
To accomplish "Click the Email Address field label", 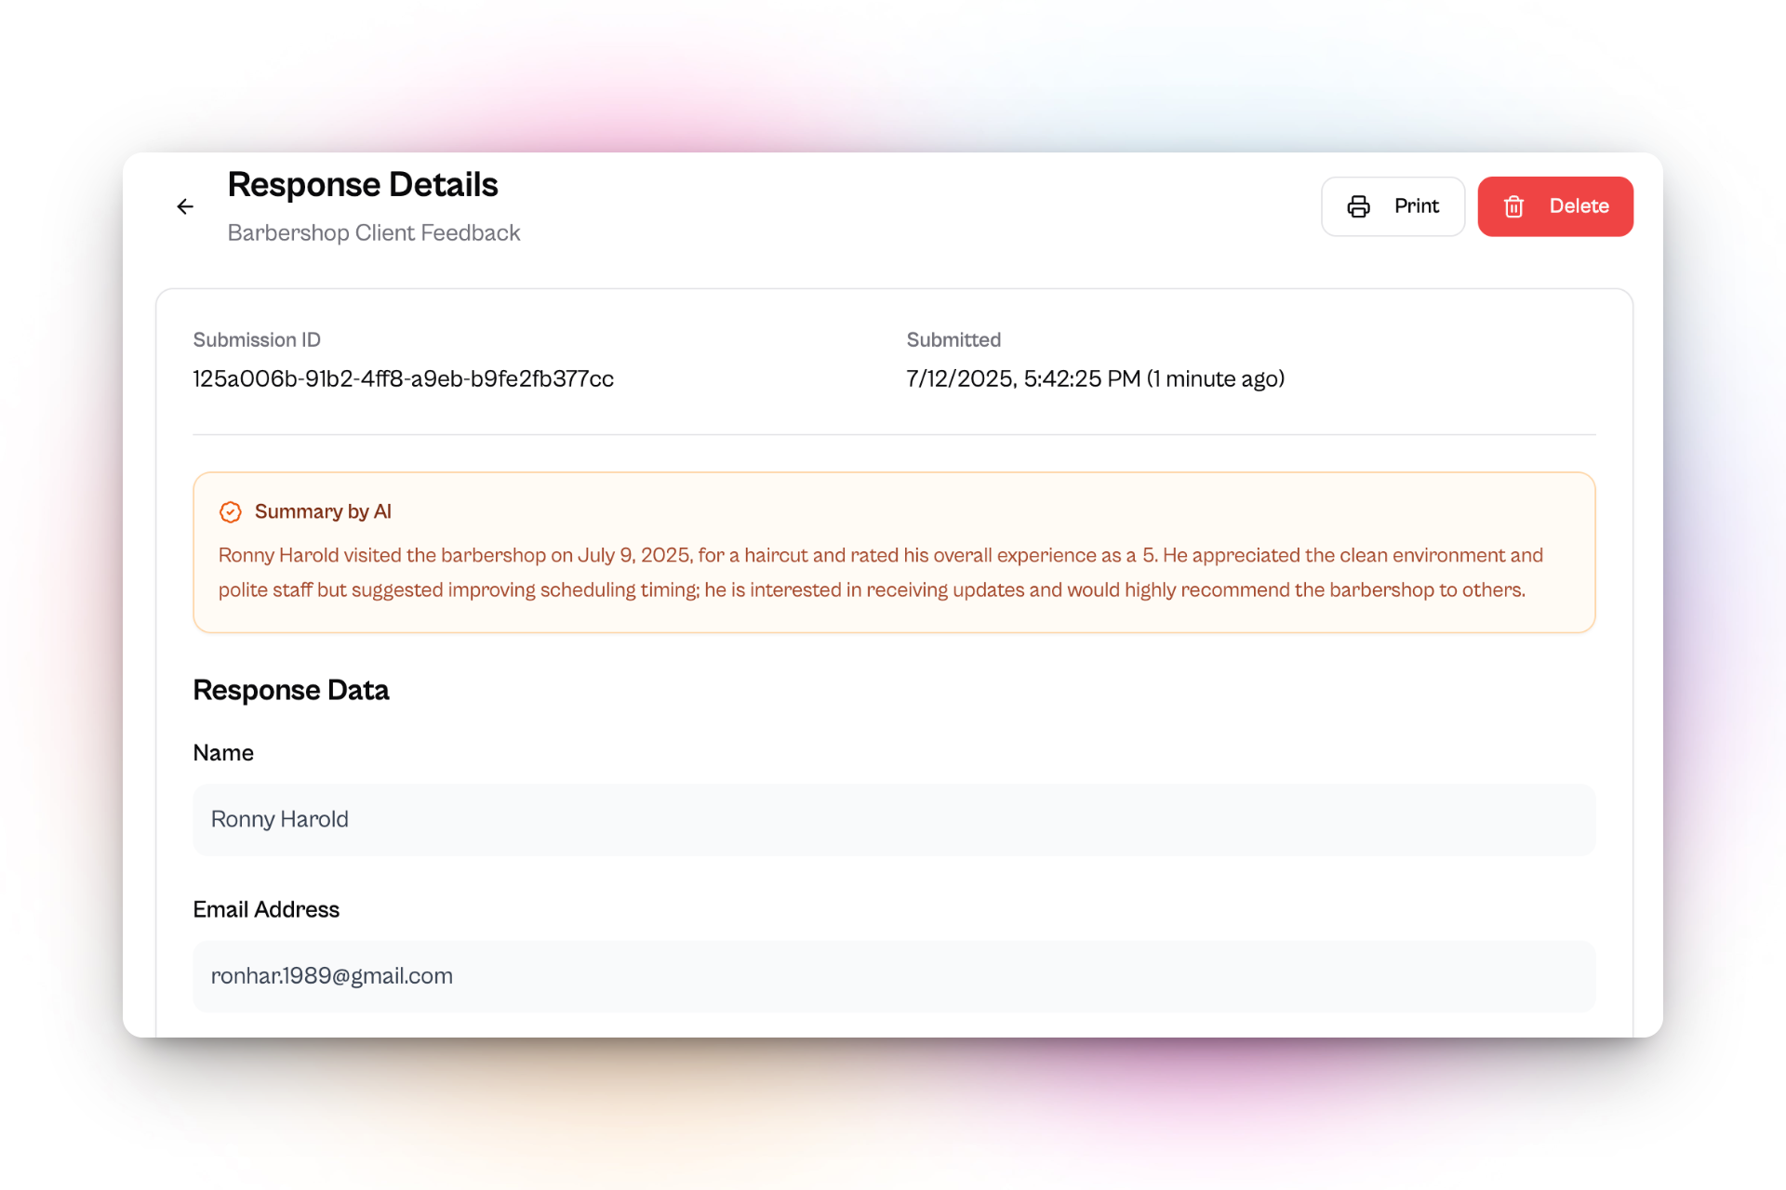I will 266,910.
